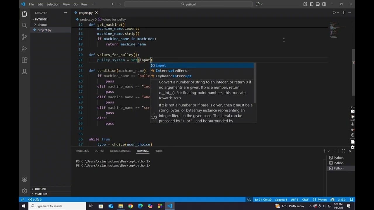This screenshot has height=210, width=374.
Task: Open Copilot status icon in status bar
Action: 333,199
